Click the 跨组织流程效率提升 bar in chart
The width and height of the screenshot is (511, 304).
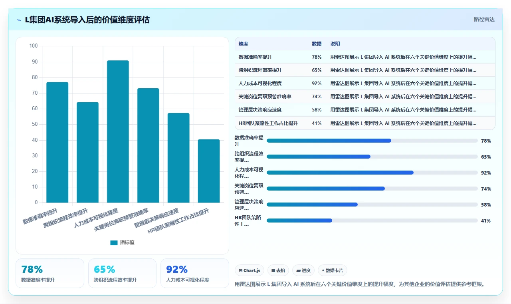pos(88,152)
